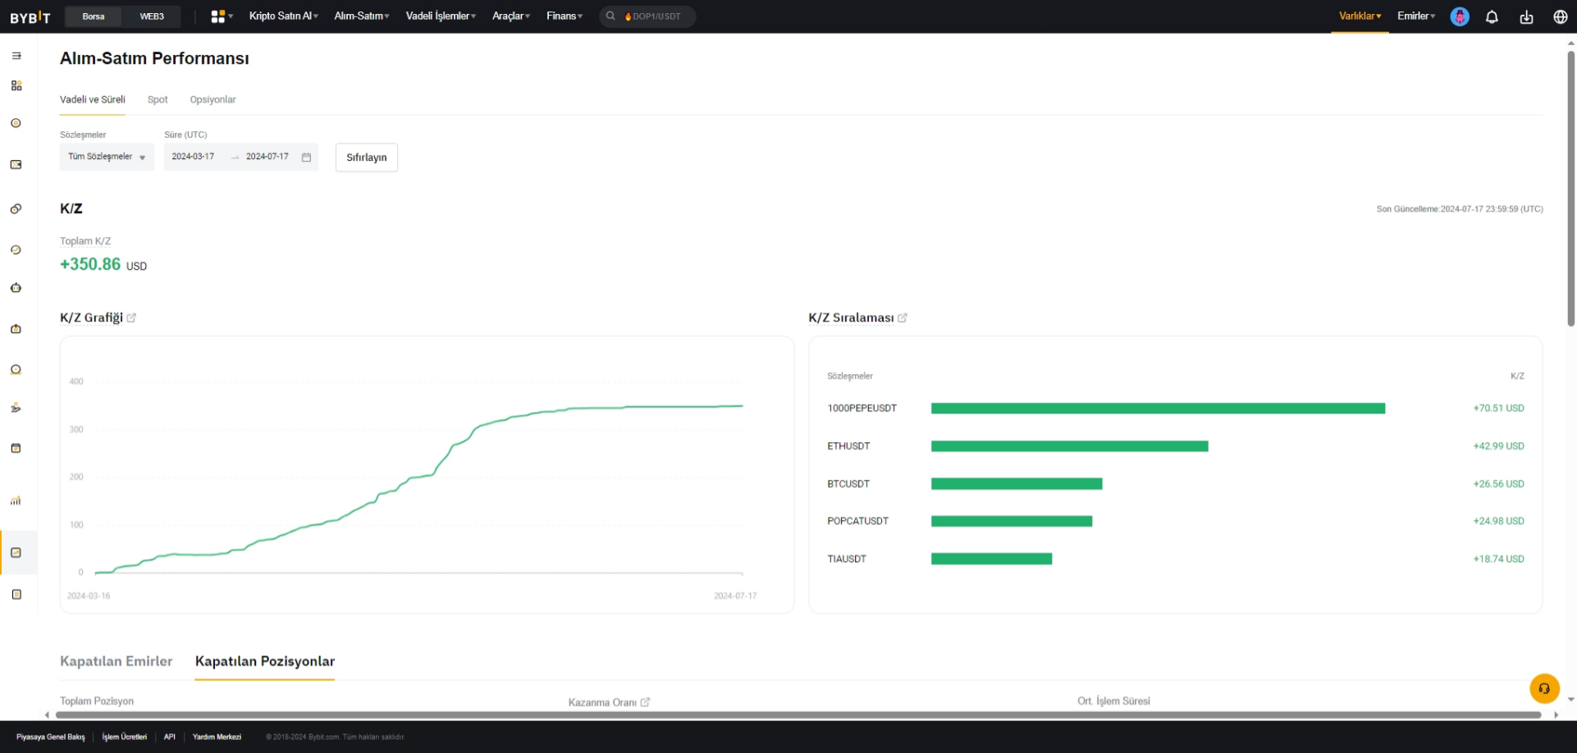
Task: Click the Sıfırlayın reset button
Action: click(367, 157)
